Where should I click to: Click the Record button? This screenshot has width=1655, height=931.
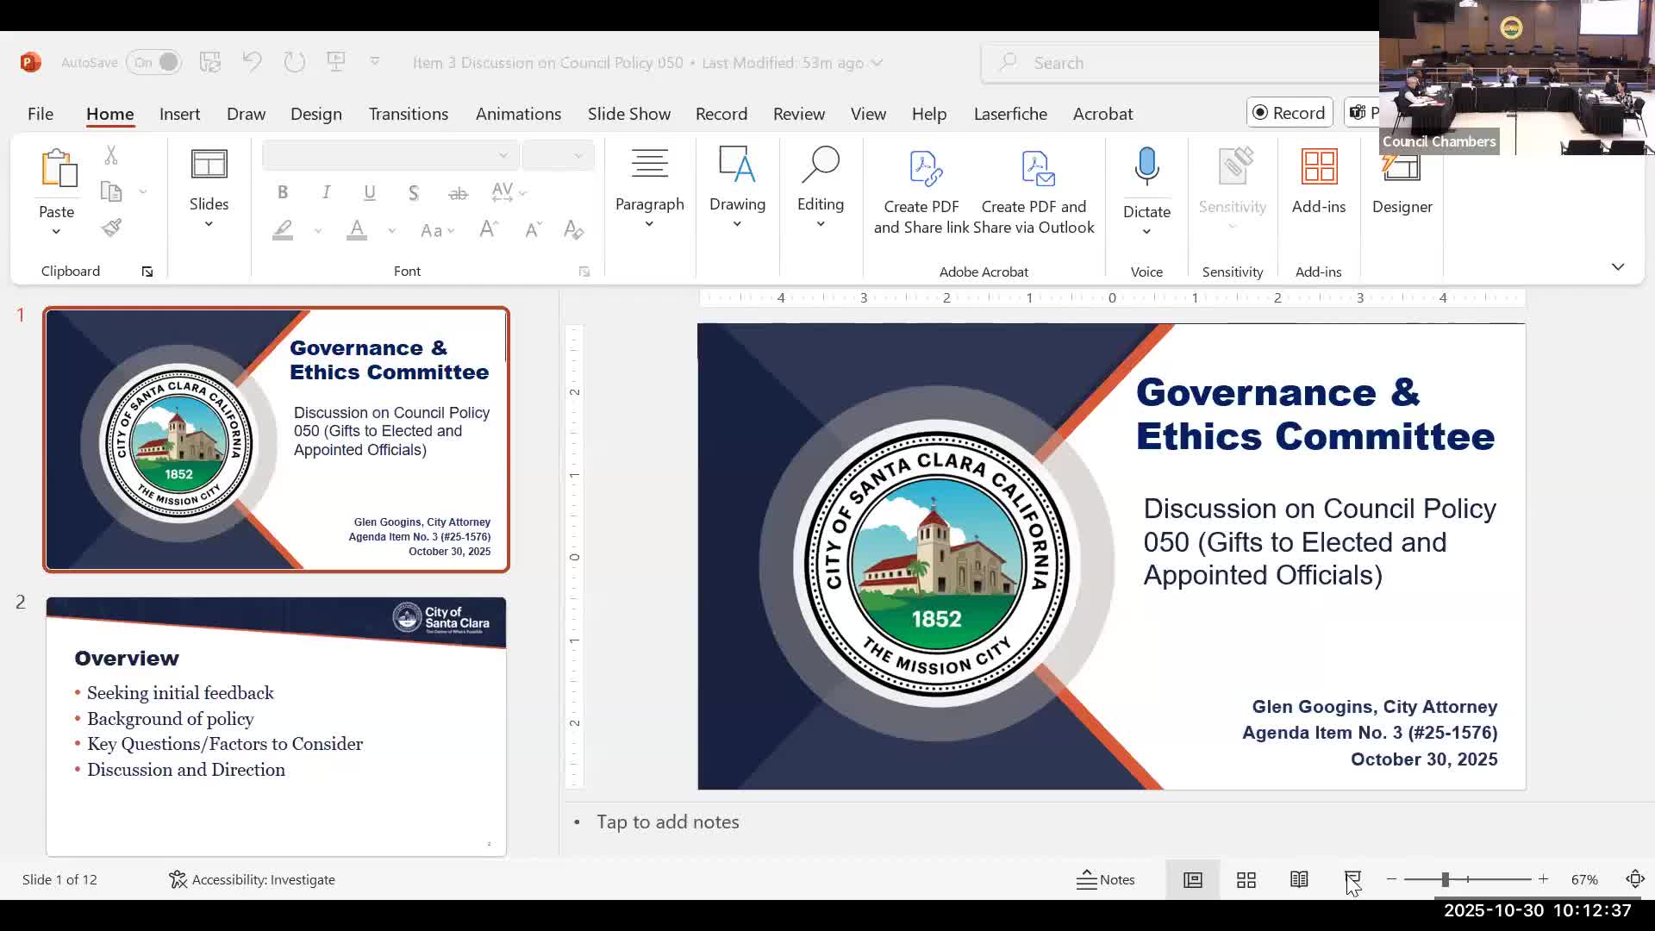pyautogui.click(x=1289, y=113)
